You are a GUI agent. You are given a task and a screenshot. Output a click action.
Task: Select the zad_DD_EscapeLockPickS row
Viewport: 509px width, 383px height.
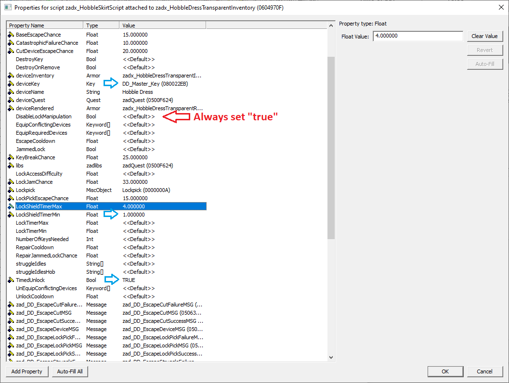(x=107, y=354)
